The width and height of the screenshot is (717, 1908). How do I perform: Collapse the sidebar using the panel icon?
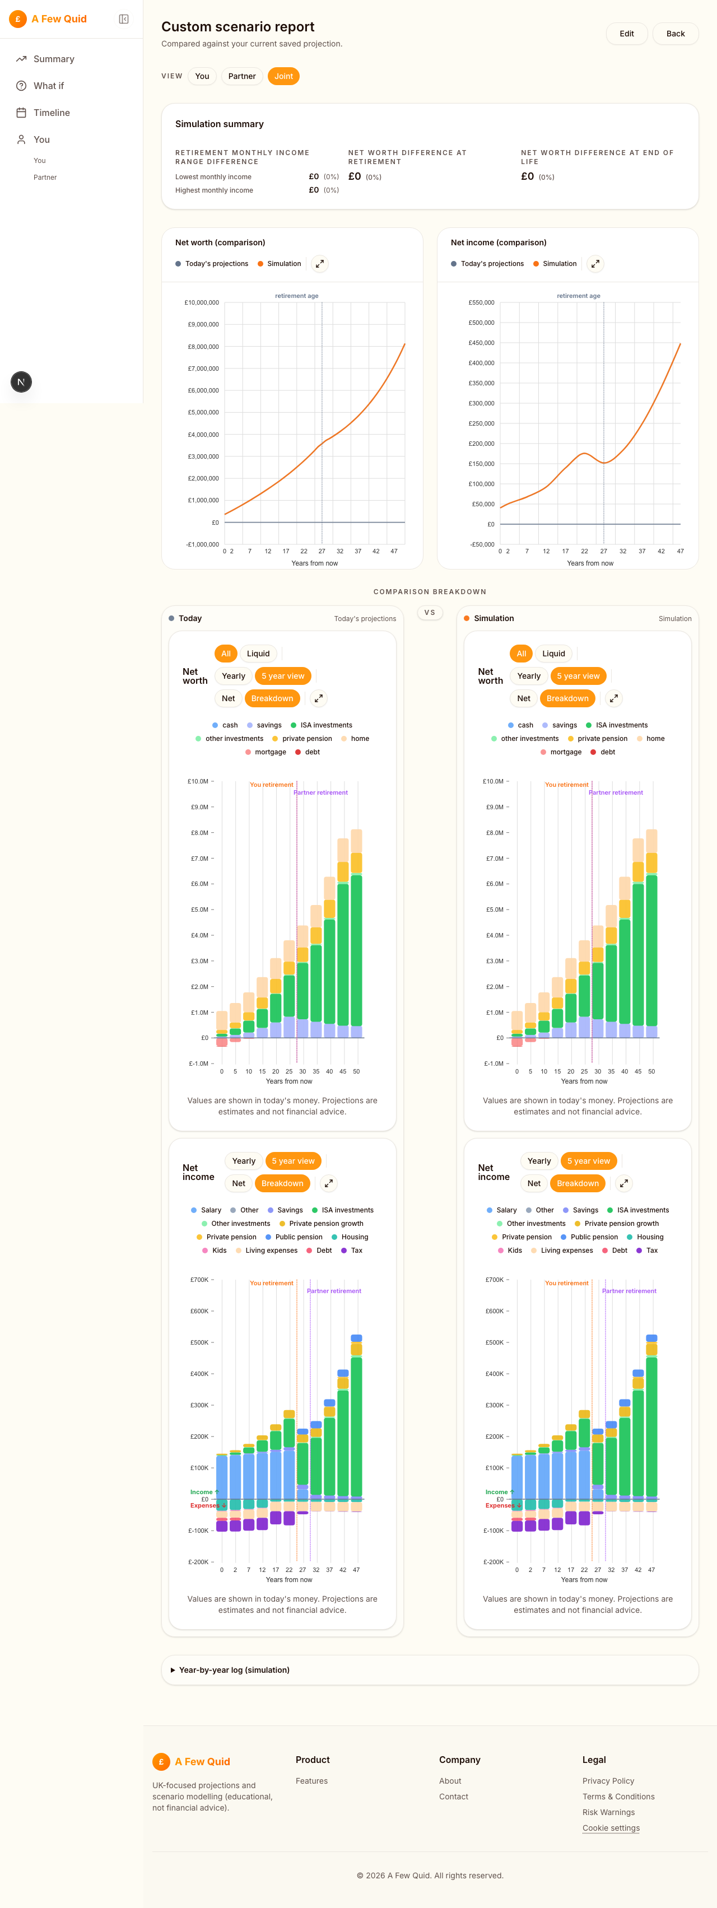[x=124, y=19]
